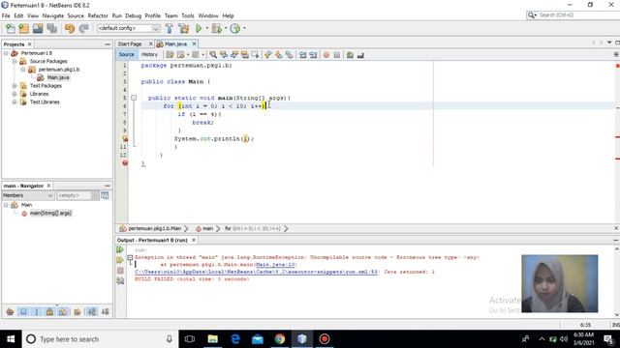The width and height of the screenshot is (620, 348).
Task: Click the Output settings icon below Stop
Action: tap(120, 281)
